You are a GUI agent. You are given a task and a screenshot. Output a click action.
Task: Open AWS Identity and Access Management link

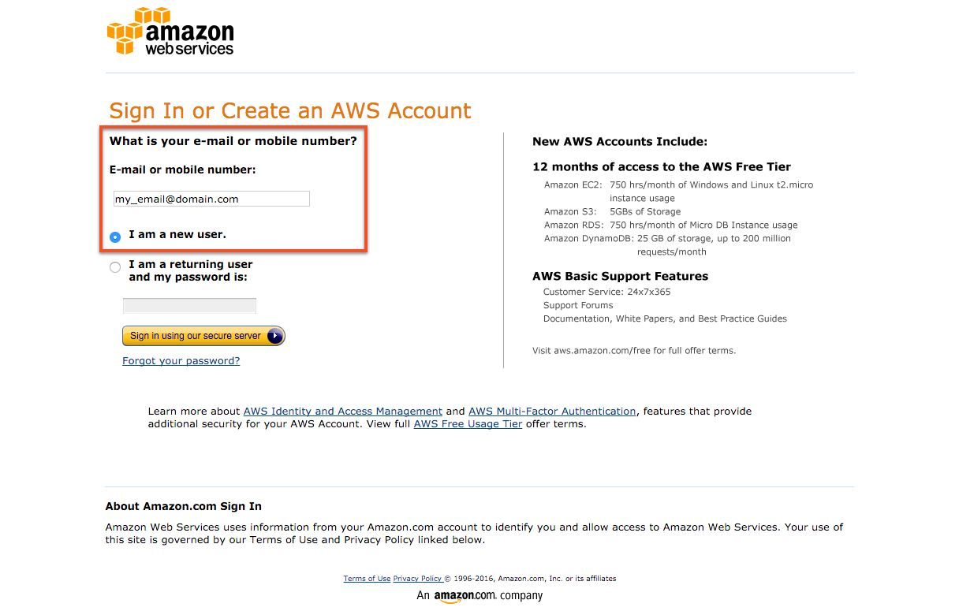click(342, 412)
